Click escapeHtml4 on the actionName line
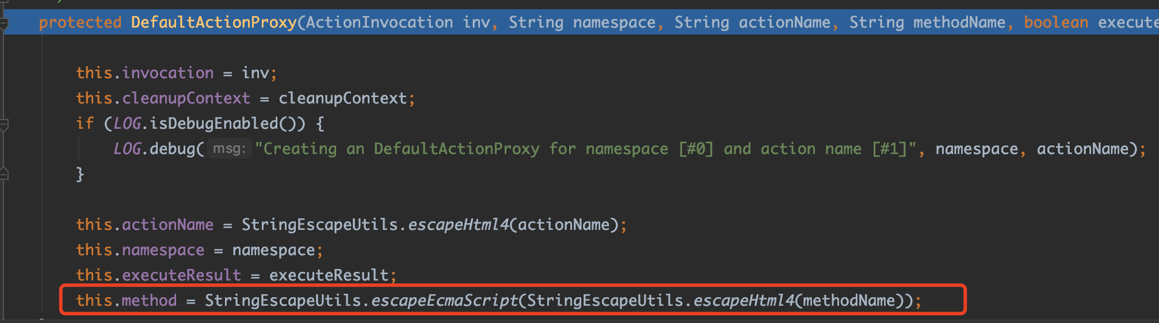 (x=459, y=225)
